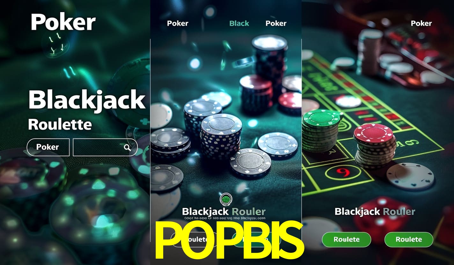Switch to the first Poker tab of the center panel
The image size is (454, 265).
pyautogui.click(x=178, y=23)
